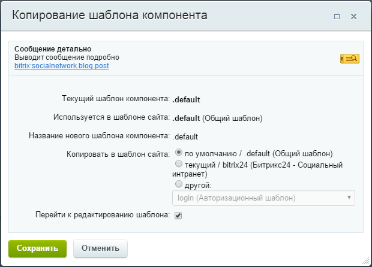The width and height of the screenshot is (372, 267).
Task: Open the 'login (Авторизационный шаблон)' dropdown
Action: [263, 198]
